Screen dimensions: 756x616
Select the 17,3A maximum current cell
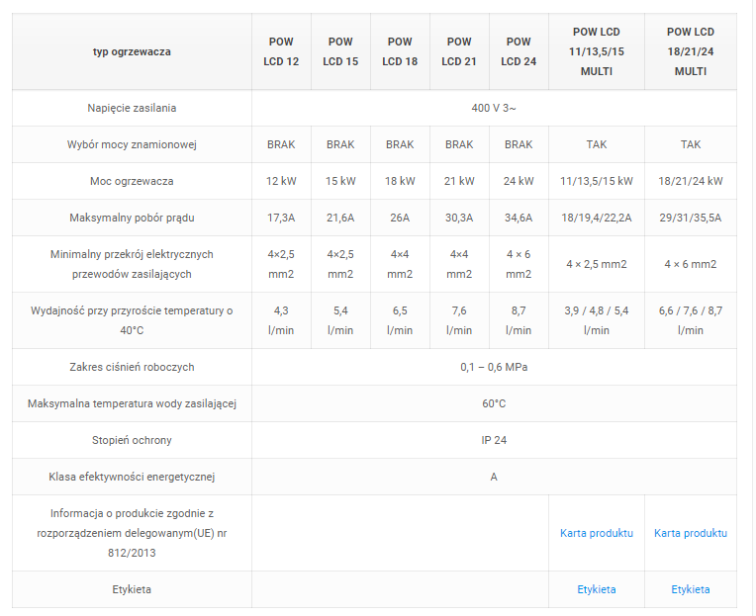point(281,218)
